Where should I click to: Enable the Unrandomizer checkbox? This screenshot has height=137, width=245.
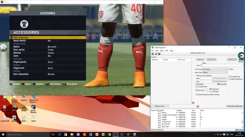pos(229,76)
